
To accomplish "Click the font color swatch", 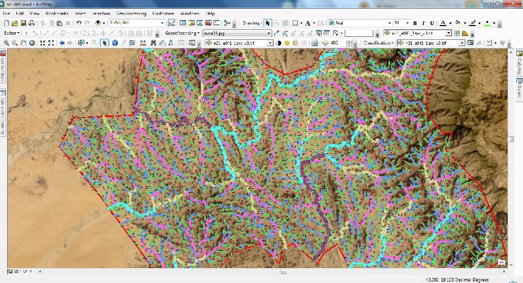I will [x=442, y=23].
